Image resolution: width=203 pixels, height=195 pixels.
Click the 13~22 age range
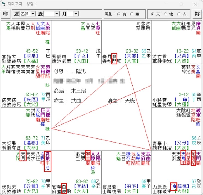pos(183,51)
